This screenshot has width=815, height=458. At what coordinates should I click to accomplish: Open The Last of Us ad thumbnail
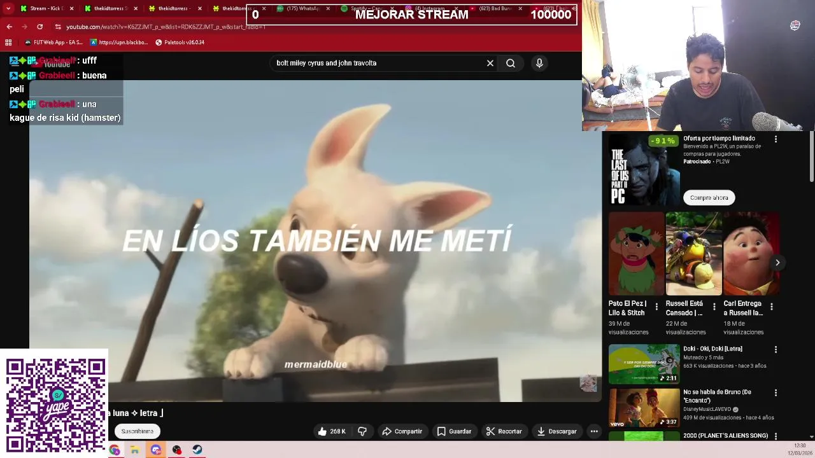click(644, 170)
